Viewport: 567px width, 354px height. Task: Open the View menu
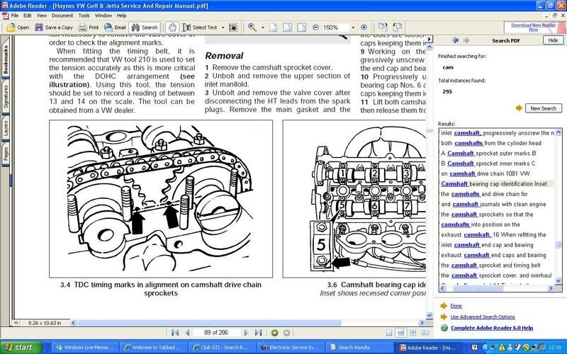(42, 16)
